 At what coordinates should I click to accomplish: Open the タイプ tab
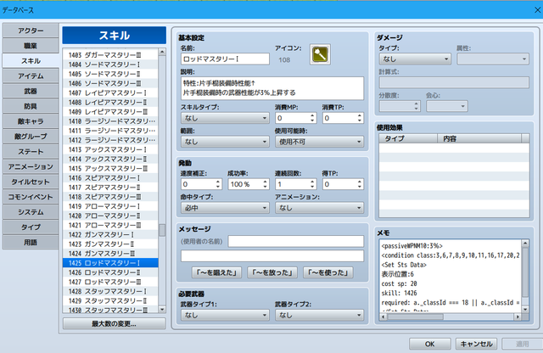point(31,227)
